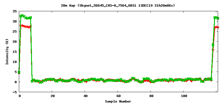
Task: Click the green marker at 18 K on rising edge
Action: (x=213, y=45)
